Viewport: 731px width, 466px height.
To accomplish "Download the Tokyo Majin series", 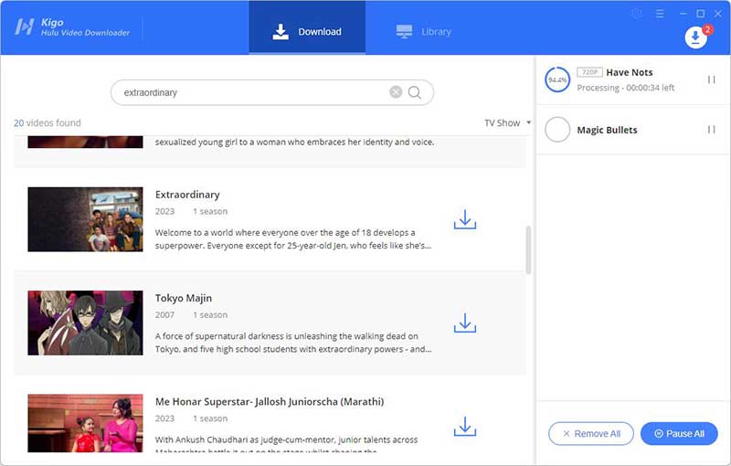I will point(465,323).
